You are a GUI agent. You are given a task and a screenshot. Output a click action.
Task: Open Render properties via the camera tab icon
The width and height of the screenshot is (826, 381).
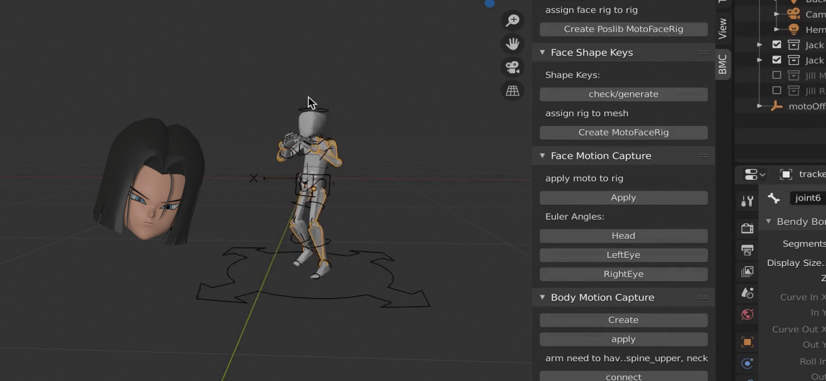[x=747, y=227]
